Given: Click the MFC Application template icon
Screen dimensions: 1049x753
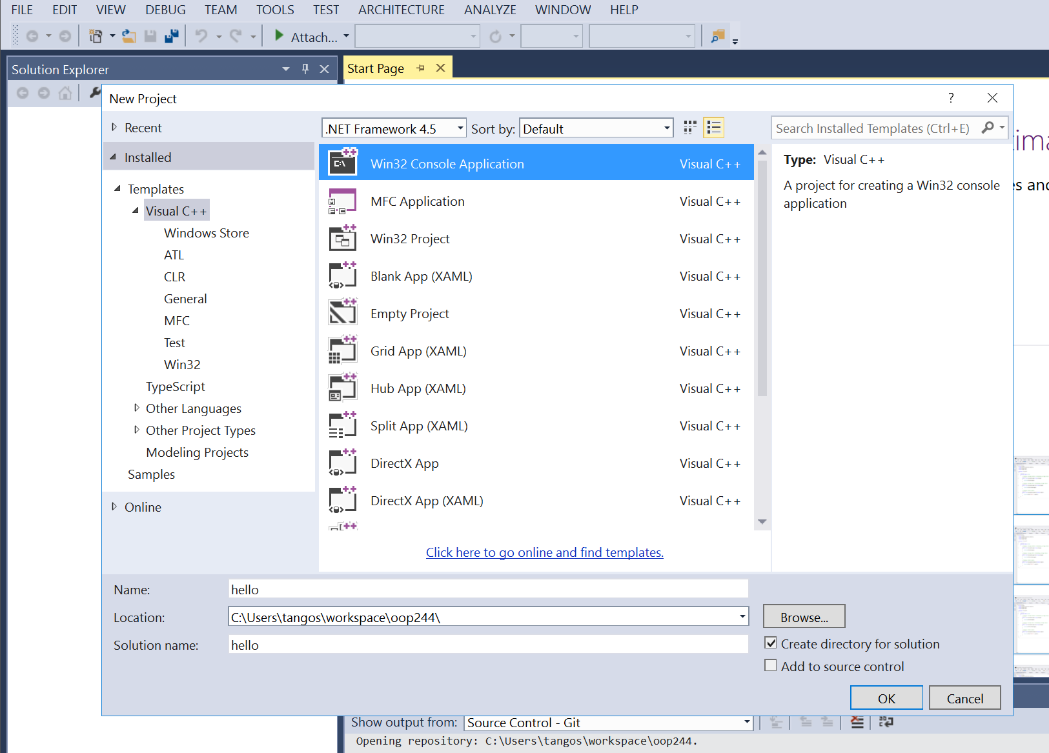Looking at the screenshot, I should (x=343, y=201).
